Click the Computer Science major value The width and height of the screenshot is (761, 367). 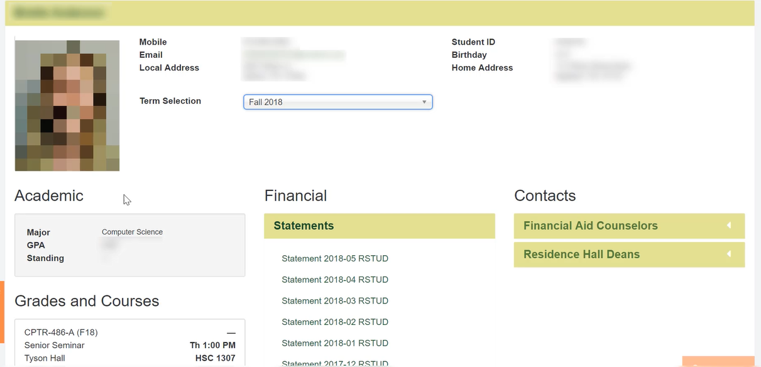[132, 232]
